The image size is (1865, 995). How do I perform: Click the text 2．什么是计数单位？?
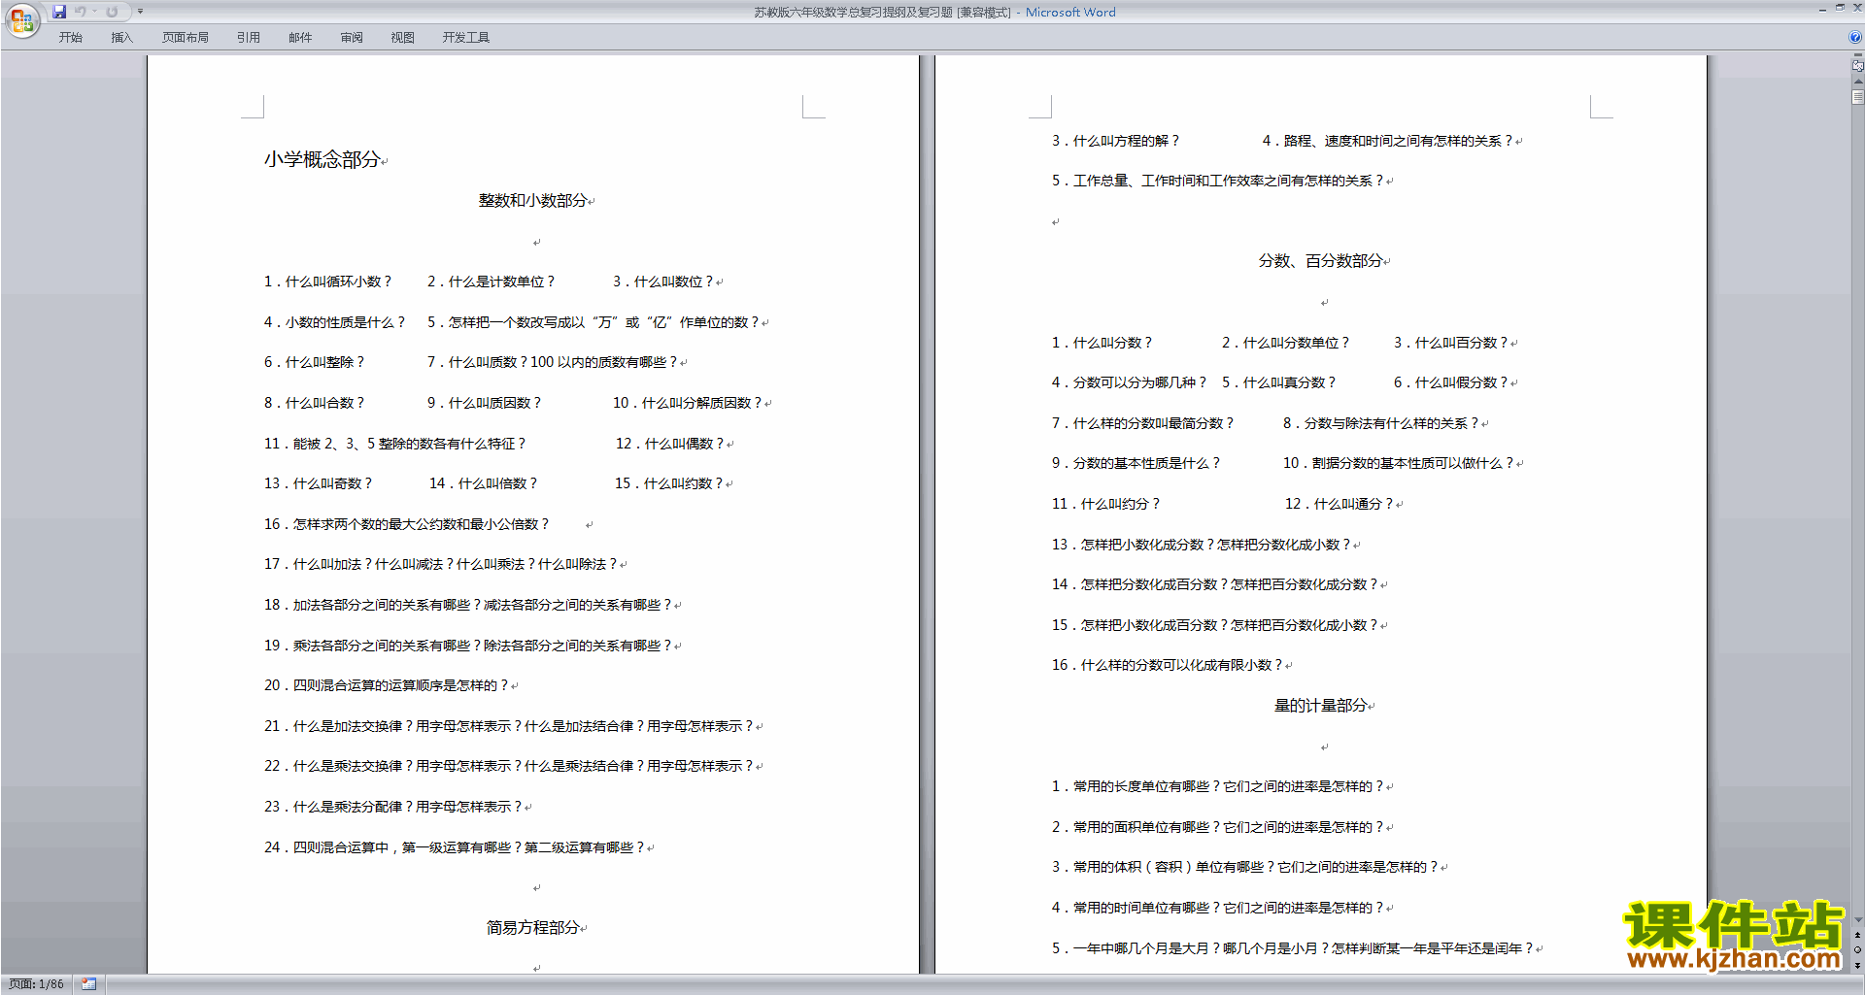coord(492,282)
